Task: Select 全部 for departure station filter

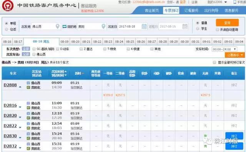Action: [x=26, y=54]
